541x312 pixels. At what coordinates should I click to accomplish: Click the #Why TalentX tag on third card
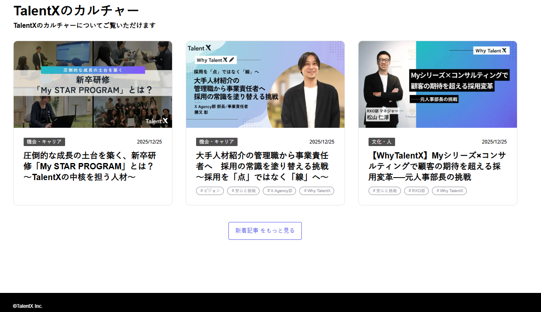pos(449,191)
